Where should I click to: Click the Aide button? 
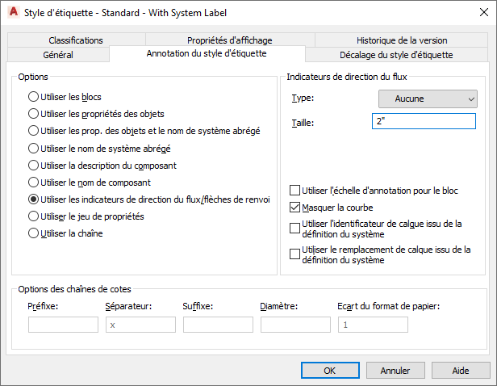pos(461,371)
